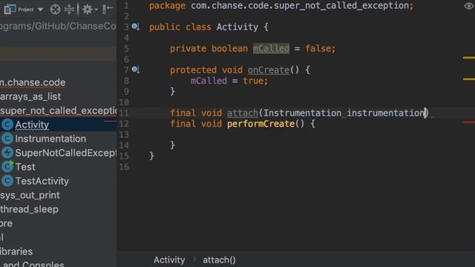Click Scroll from Source target icon

pyautogui.click(x=55, y=10)
